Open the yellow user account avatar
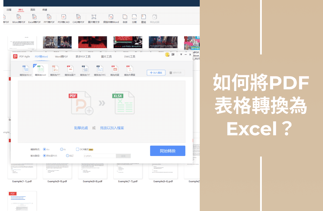Image resolution: width=323 pixels, height=211 pixels. 167,55
